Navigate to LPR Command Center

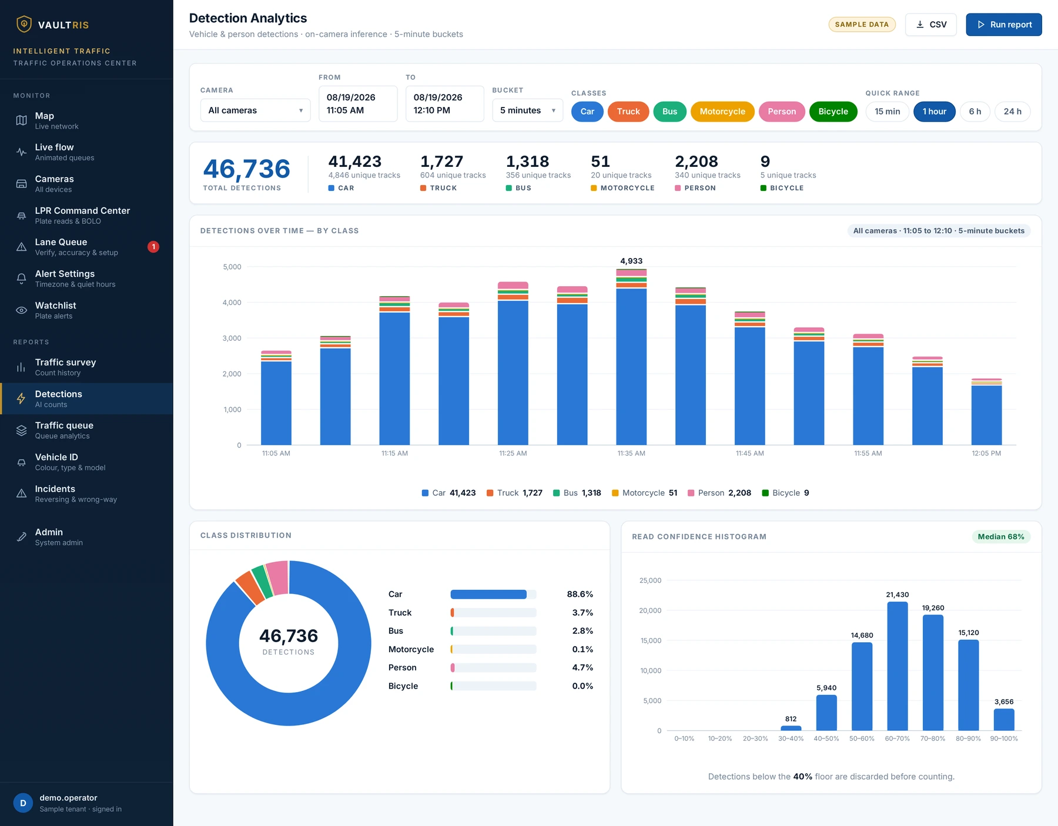[86, 216]
